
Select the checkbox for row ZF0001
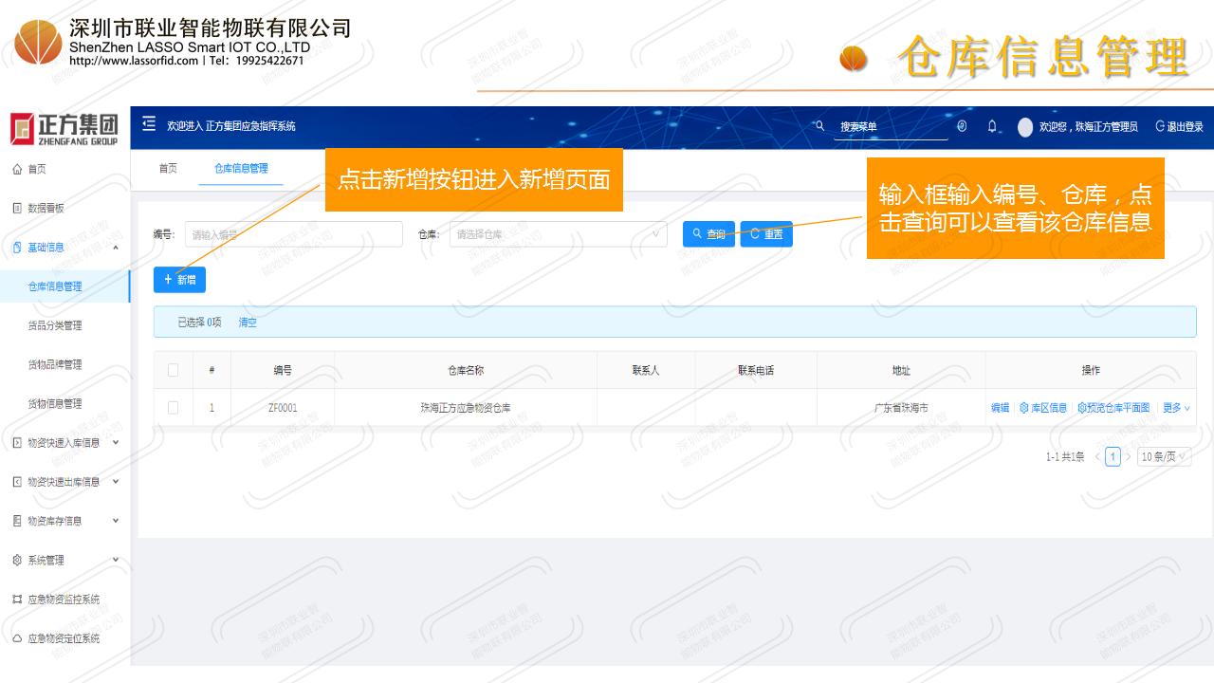[173, 408]
